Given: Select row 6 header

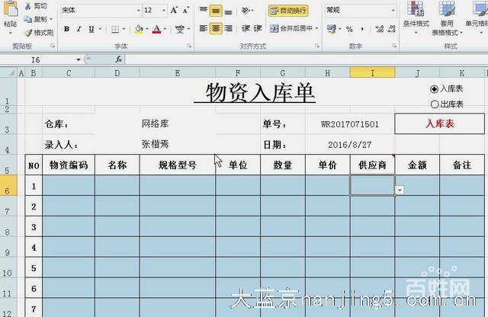Looking at the screenshot, I should click(8, 186).
